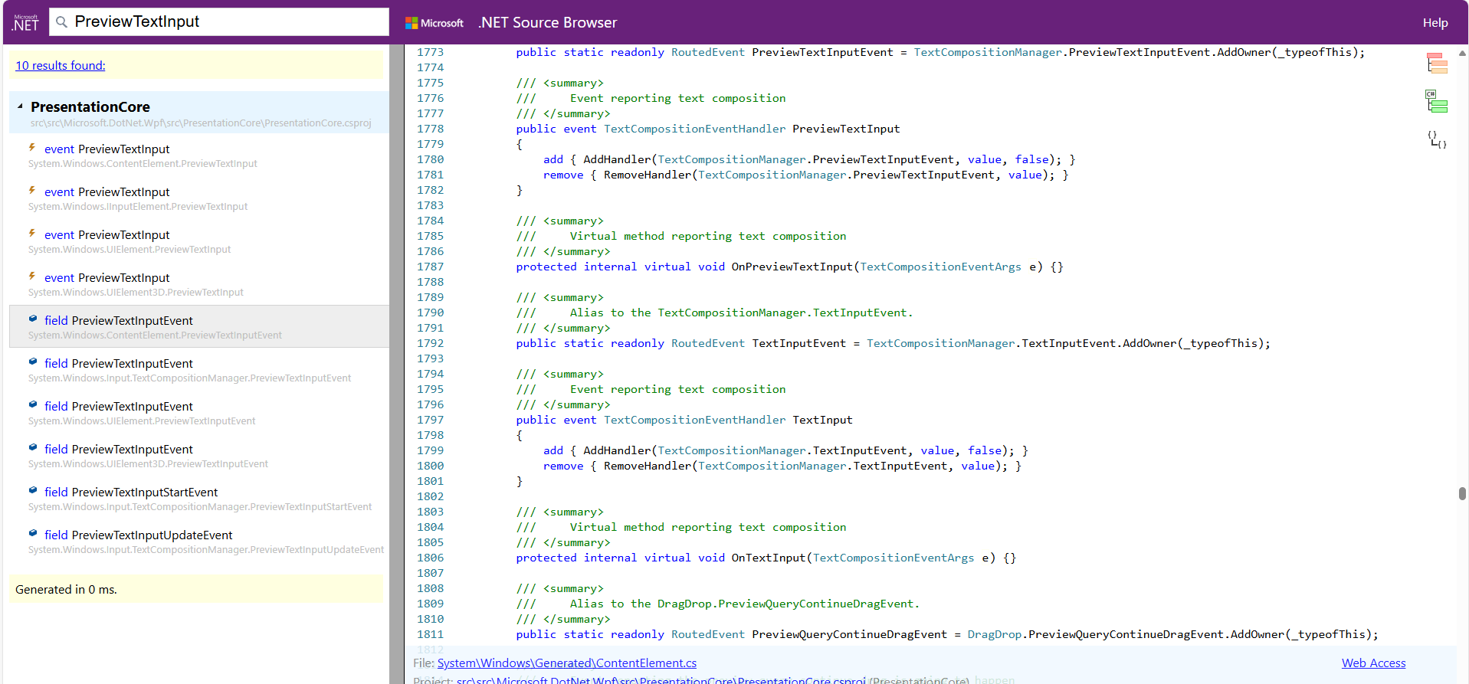The height and width of the screenshot is (684, 1469).
Task: Click RoutedEvent type on line 1773
Action: [x=708, y=52]
